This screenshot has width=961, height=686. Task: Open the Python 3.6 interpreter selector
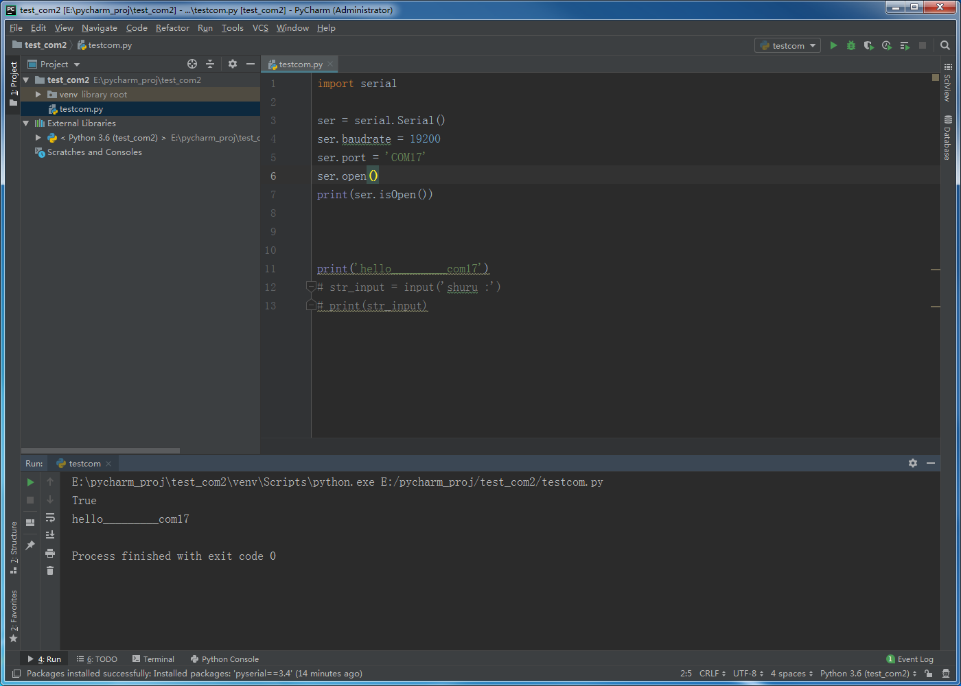click(868, 674)
